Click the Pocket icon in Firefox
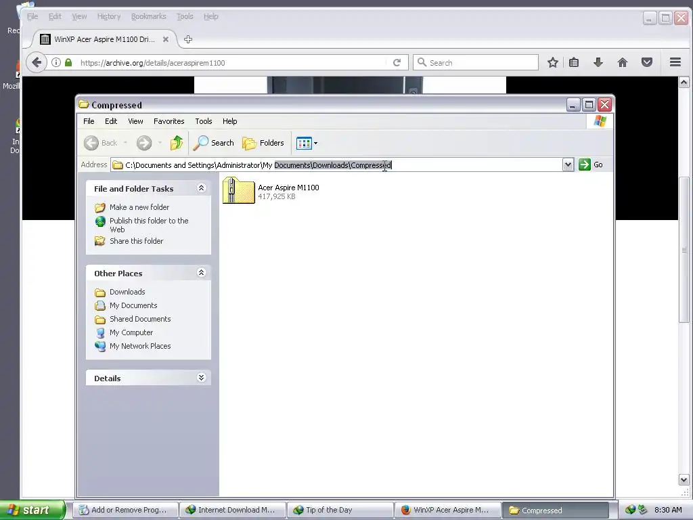Screen dimensions: 693x520 coord(647,62)
